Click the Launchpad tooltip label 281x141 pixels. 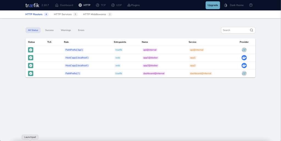(x=30, y=137)
